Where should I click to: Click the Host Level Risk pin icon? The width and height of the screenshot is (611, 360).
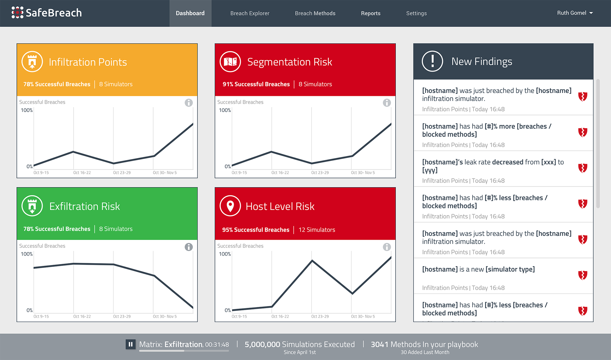point(230,206)
